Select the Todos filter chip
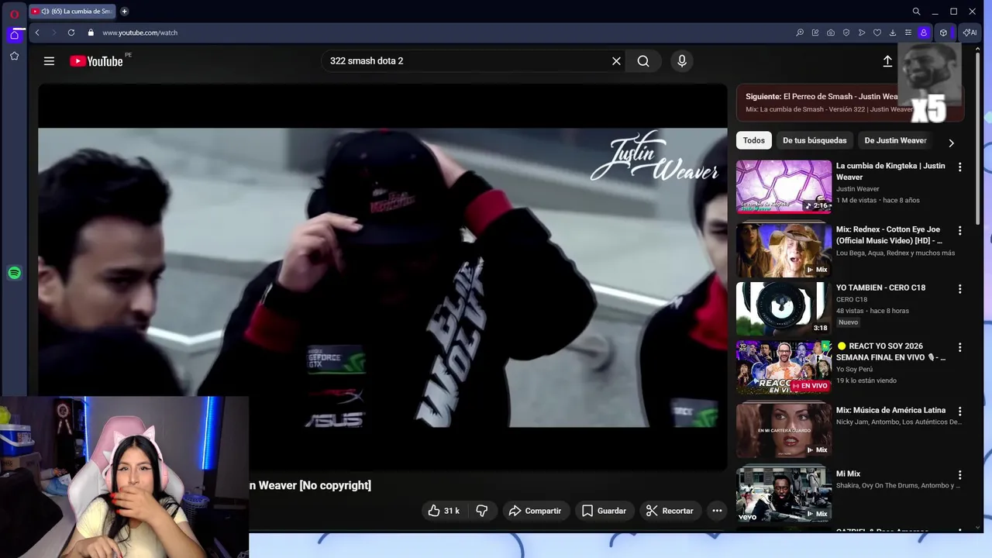 [754, 140]
